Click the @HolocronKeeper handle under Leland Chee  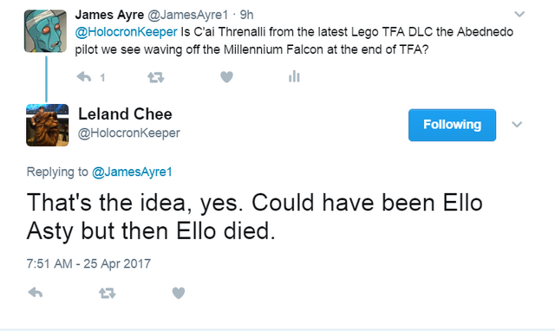(x=129, y=133)
